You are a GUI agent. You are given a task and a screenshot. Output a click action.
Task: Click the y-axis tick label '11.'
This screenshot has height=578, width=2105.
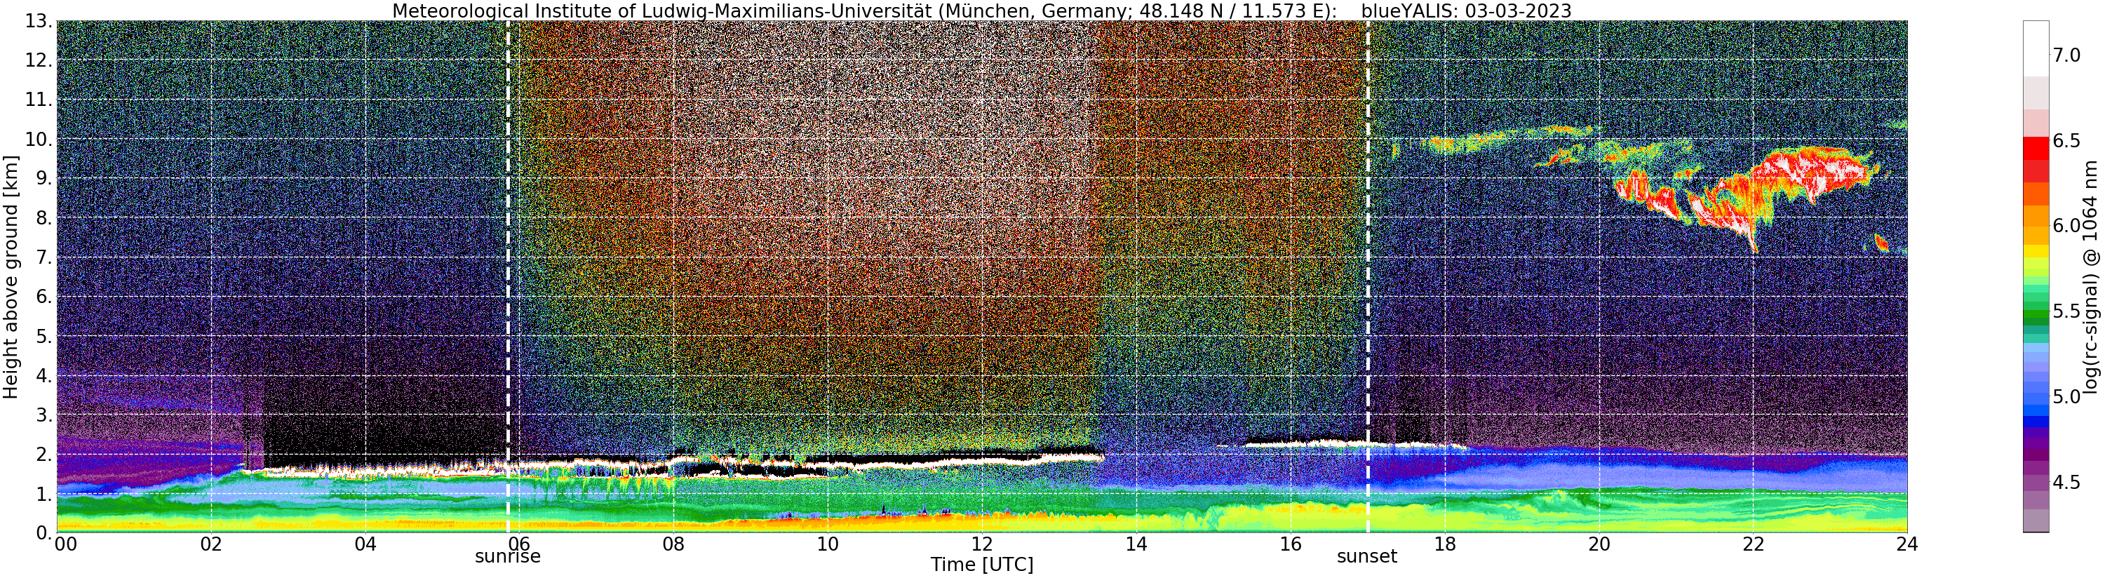tap(39, 100)
